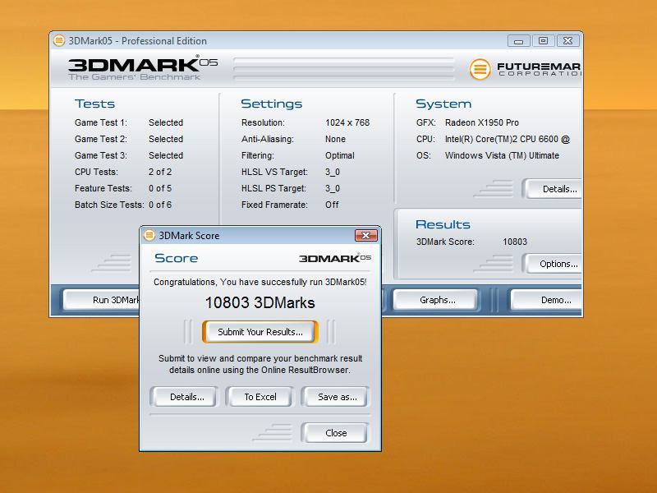Screen dimensions: 657x493
Task: Close the 3DMark05 main window
Action: [567, 40]
